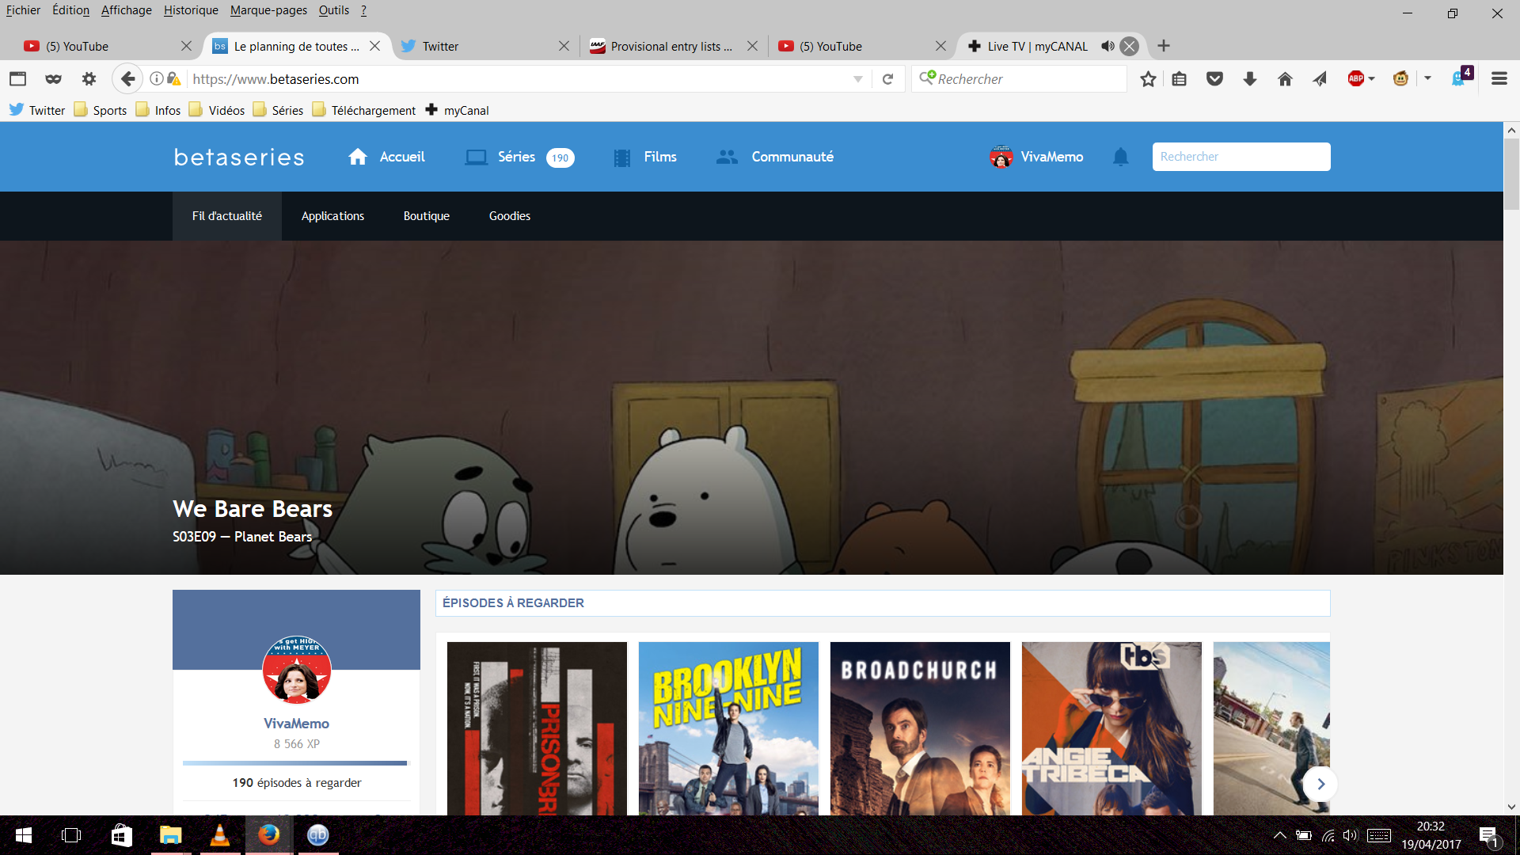The height and width of the screenshot is (855, 1520).
Task: Open the Applications link
Action: [332, 216]
